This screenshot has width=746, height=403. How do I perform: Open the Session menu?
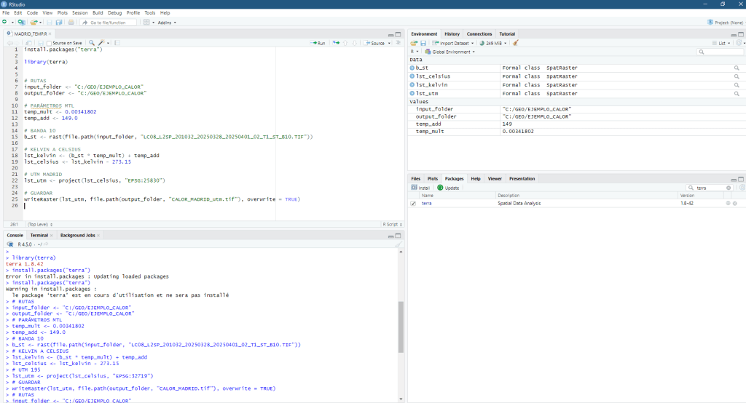point(79,12)
